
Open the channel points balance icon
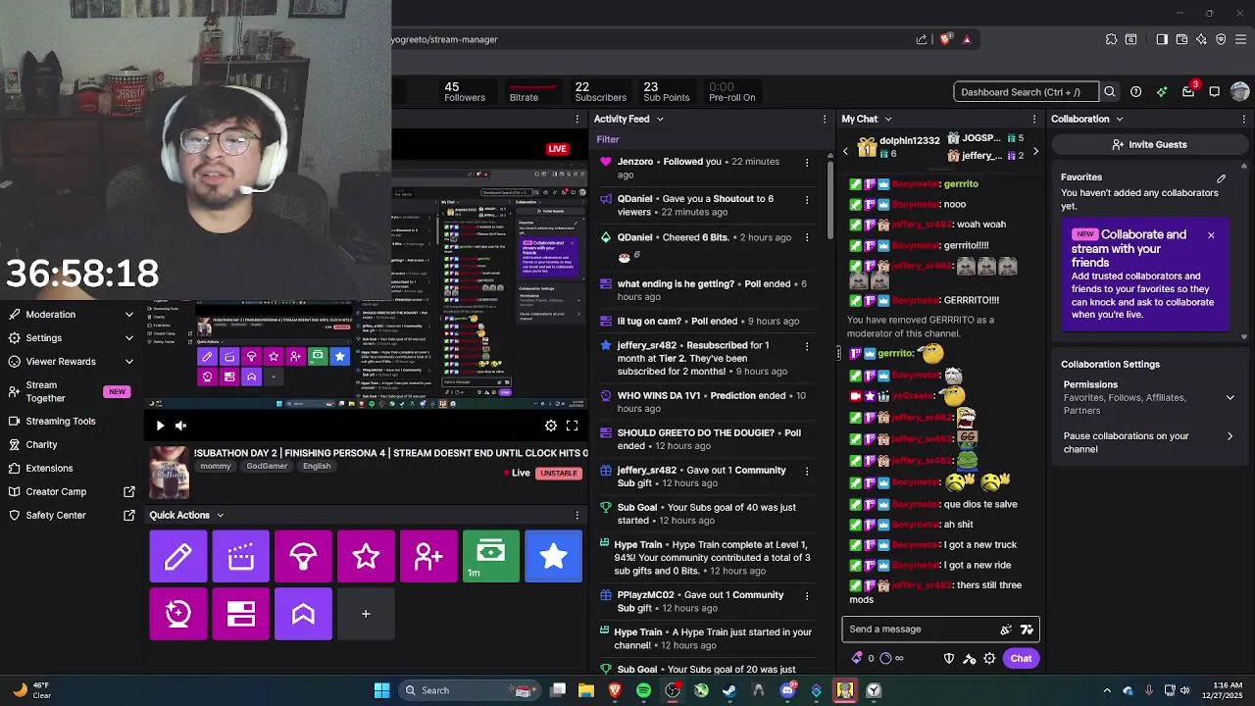(886, 658)
